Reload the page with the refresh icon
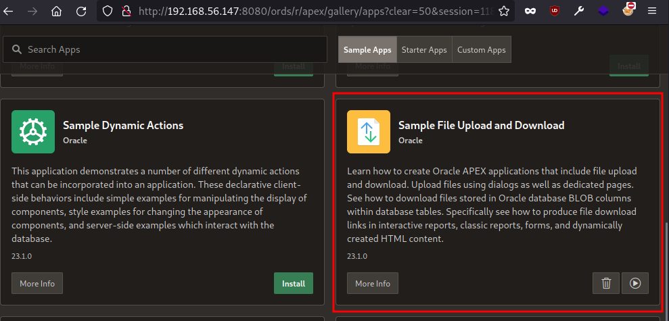The width and height of the screenshot is (669, 321). tap(81, 11)
